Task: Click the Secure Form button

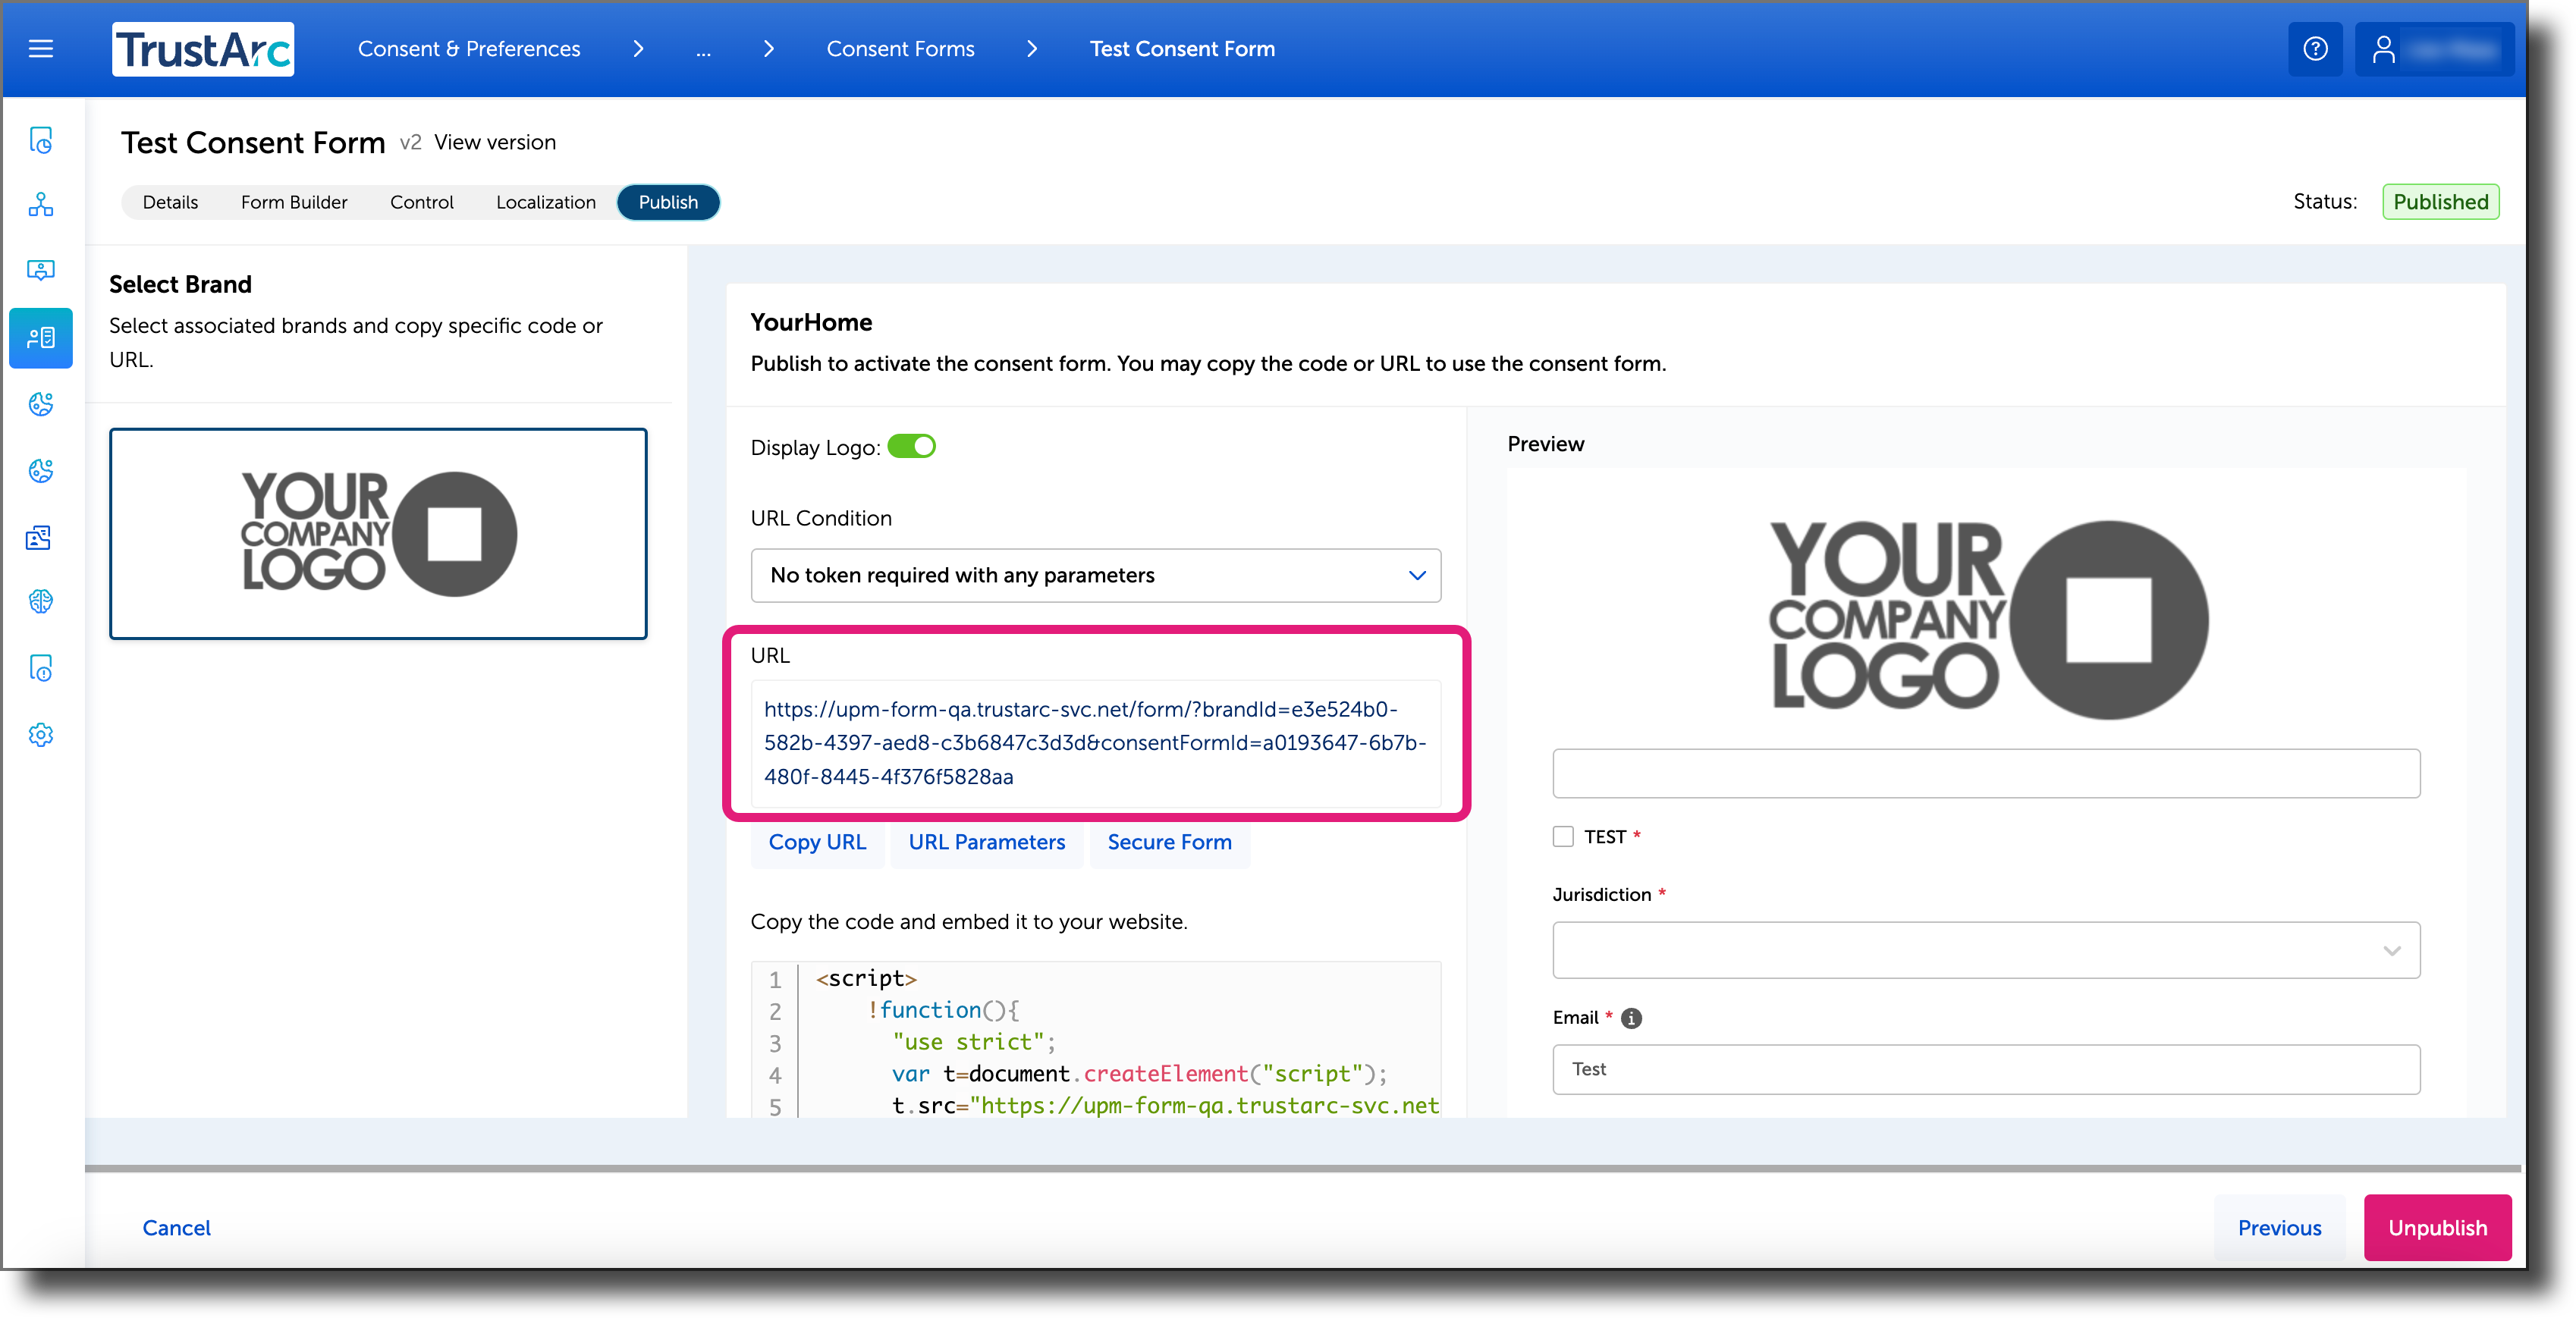Action: (1169, 842)
